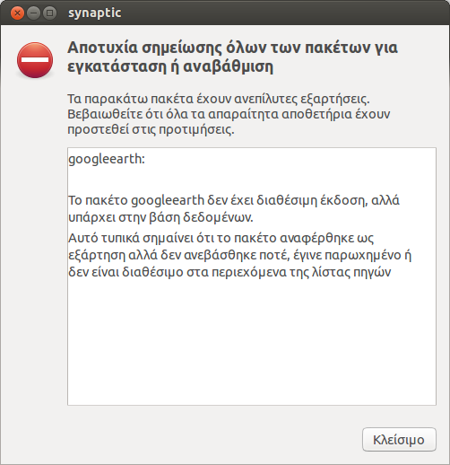Minimize the synaptic dialog window
Screen dimensions: 450x465
tap(33, 13)
